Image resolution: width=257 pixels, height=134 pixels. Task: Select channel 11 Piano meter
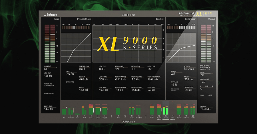click(132, 109)
